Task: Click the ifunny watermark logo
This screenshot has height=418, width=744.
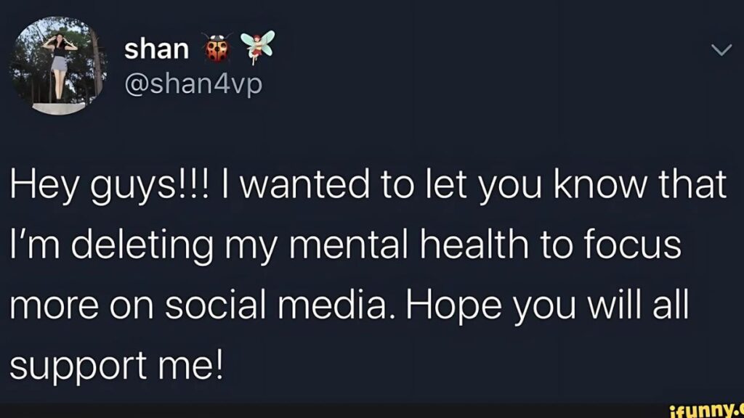Action: pyautogui.click(x=706, y=410)
